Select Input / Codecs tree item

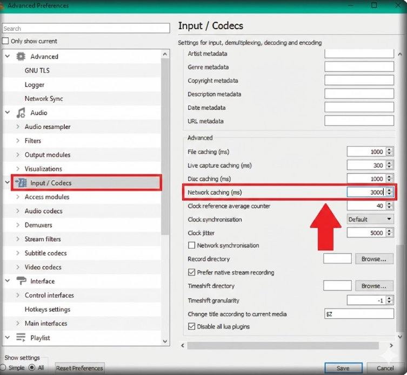coord(86,183)
